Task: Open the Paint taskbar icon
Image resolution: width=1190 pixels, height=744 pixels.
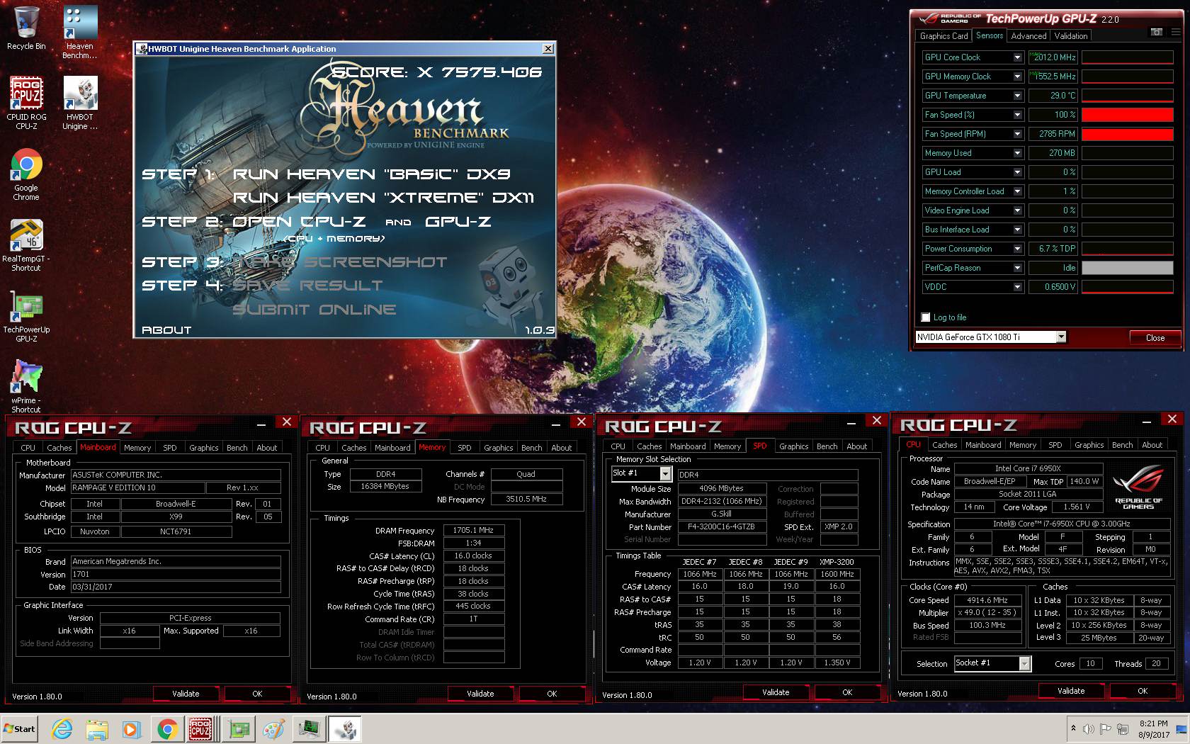Action: coord(273,729)
